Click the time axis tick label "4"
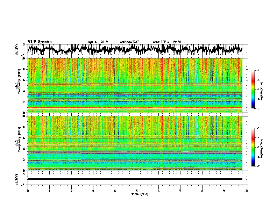 (115, 191)
